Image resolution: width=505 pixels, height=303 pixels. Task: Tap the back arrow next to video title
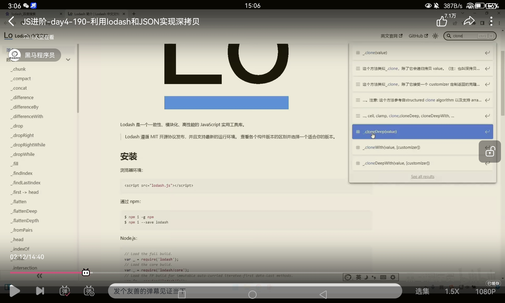pyautogui.click(x=12, y=21)
